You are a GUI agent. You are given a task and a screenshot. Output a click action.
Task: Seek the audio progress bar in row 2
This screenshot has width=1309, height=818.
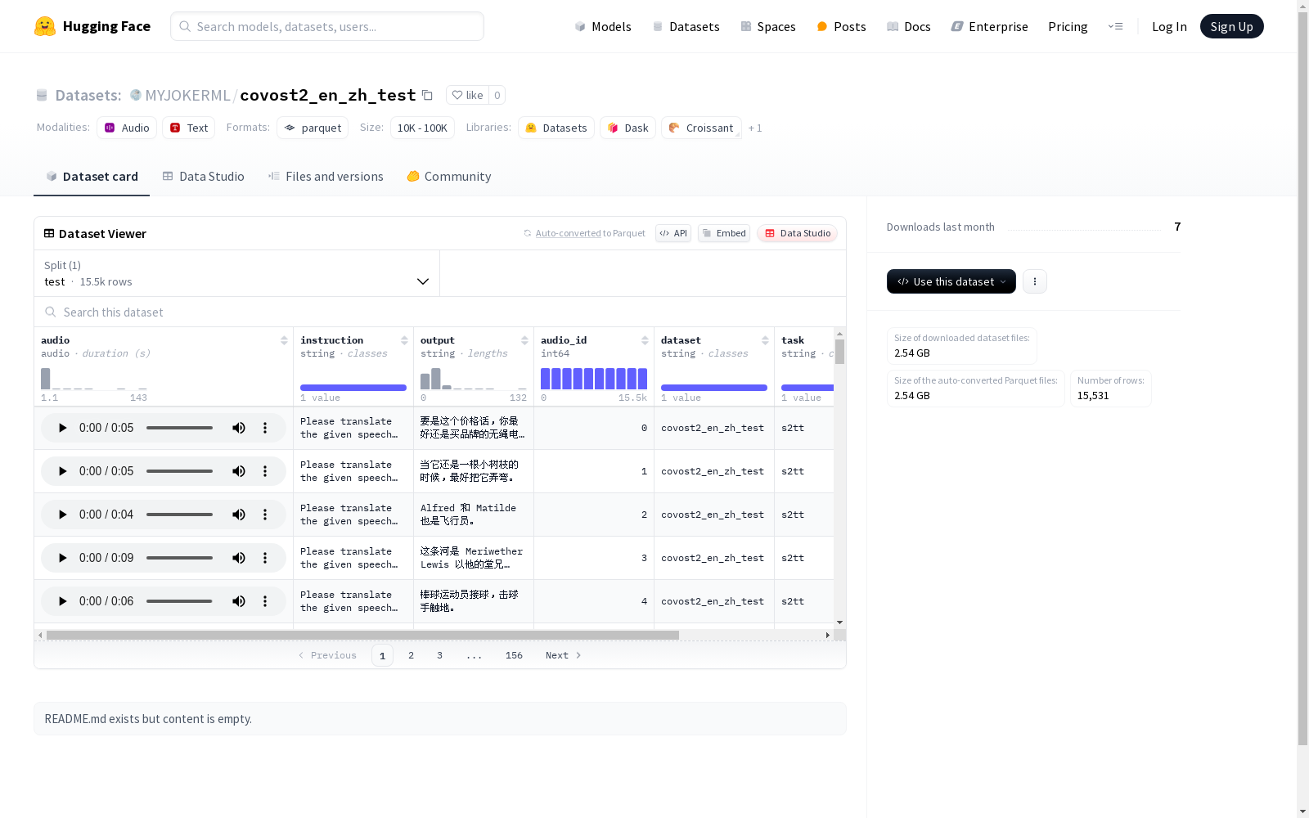tap(179, 515)
